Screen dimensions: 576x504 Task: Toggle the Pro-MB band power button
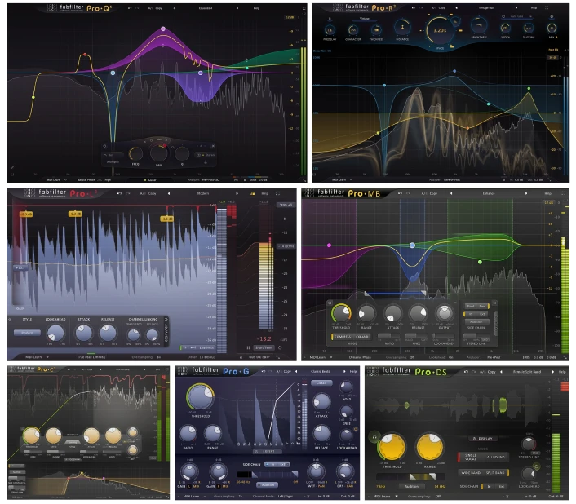tap(330, 303)
